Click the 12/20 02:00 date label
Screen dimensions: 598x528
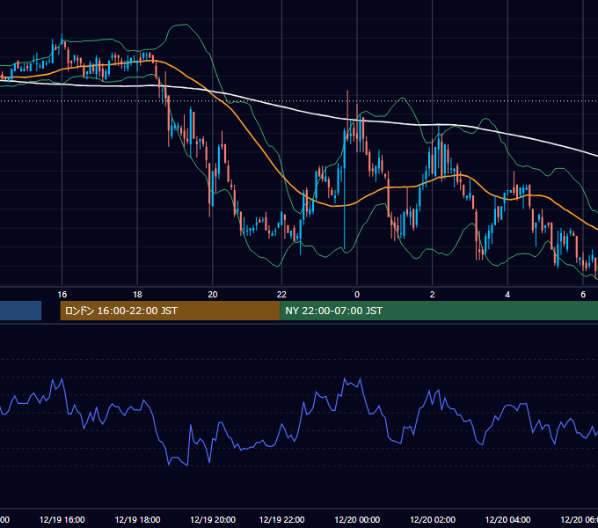[x=433, y=519]
